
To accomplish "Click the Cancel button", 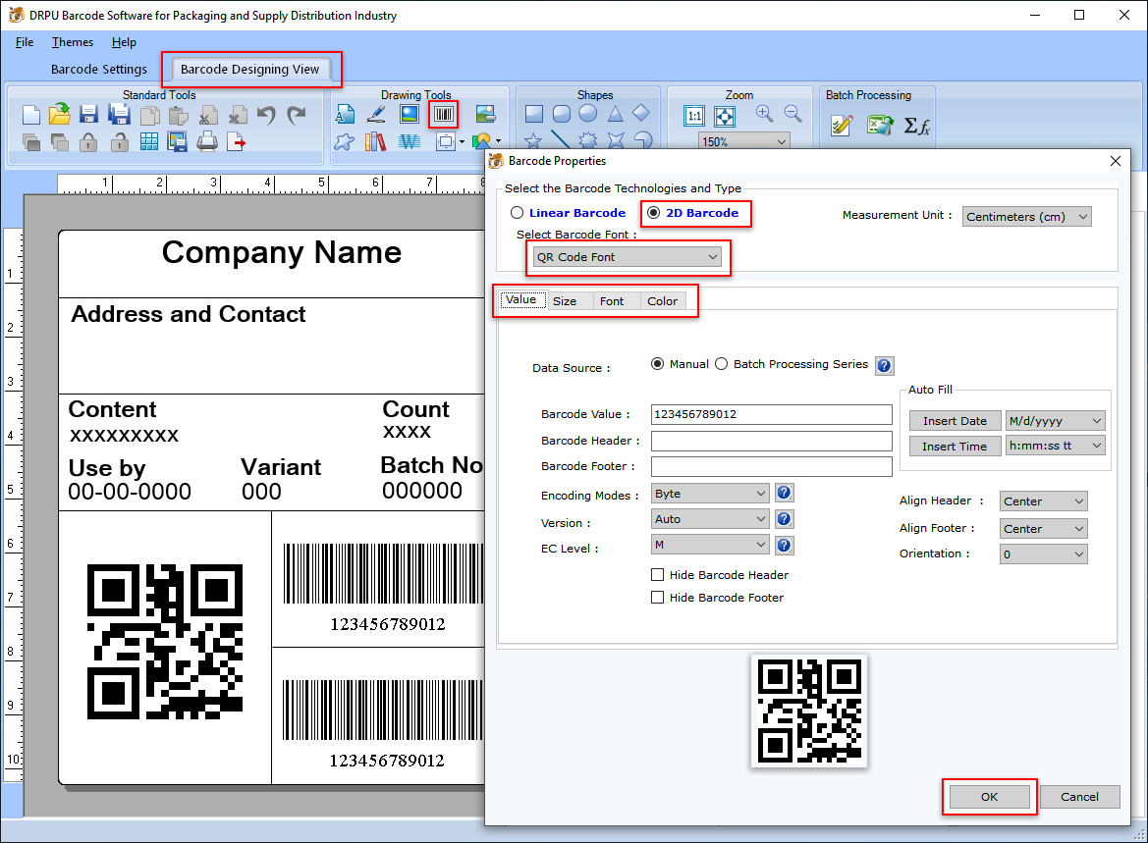I will pyautogui.click(x=1080, y=797).
